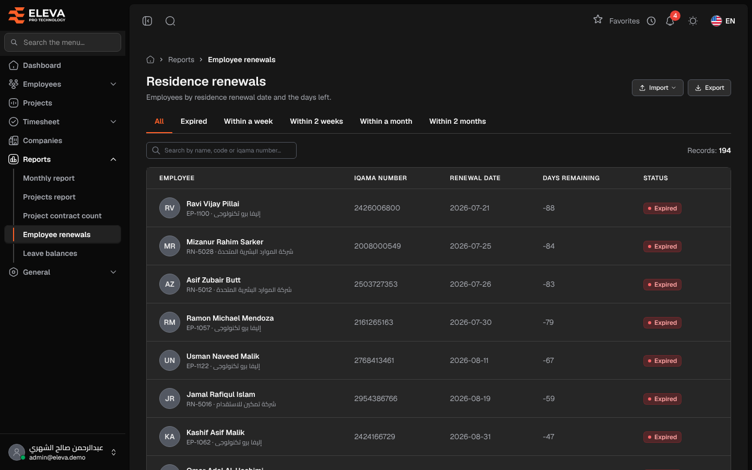Expand the Employees menu chevron
The width and height of the screenshot is (752, 470).
click(113, 84)
